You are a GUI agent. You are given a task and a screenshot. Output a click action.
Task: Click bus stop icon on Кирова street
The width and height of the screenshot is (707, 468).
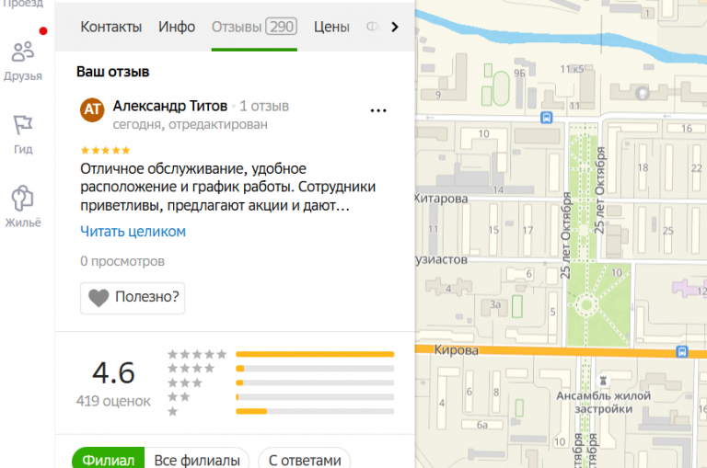pos(682,351)
